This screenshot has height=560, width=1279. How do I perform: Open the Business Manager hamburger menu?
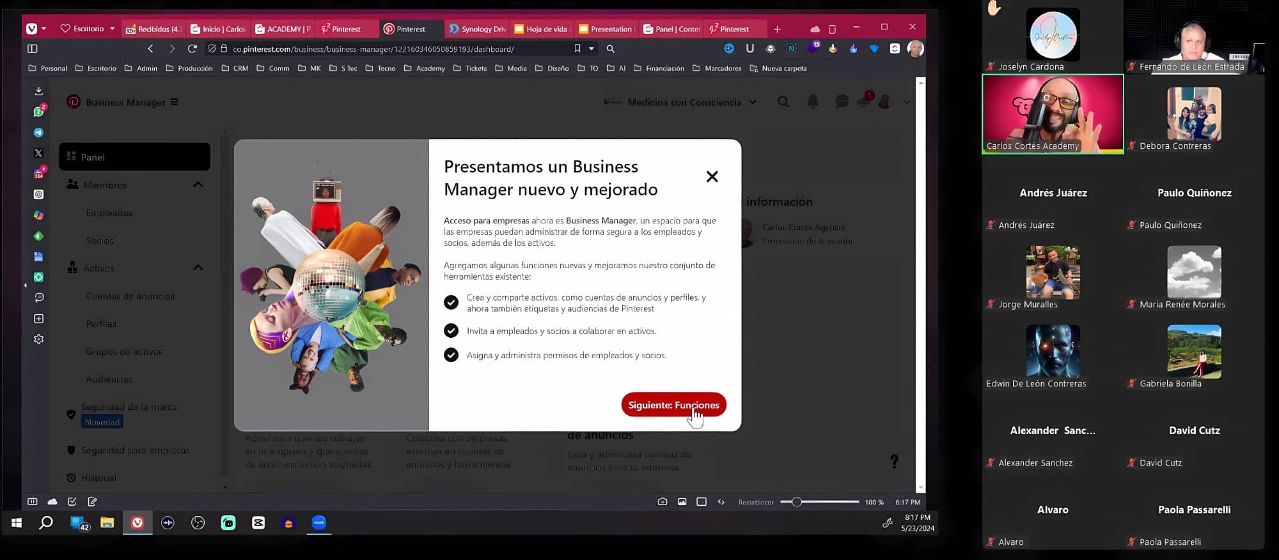click(174, 102)
